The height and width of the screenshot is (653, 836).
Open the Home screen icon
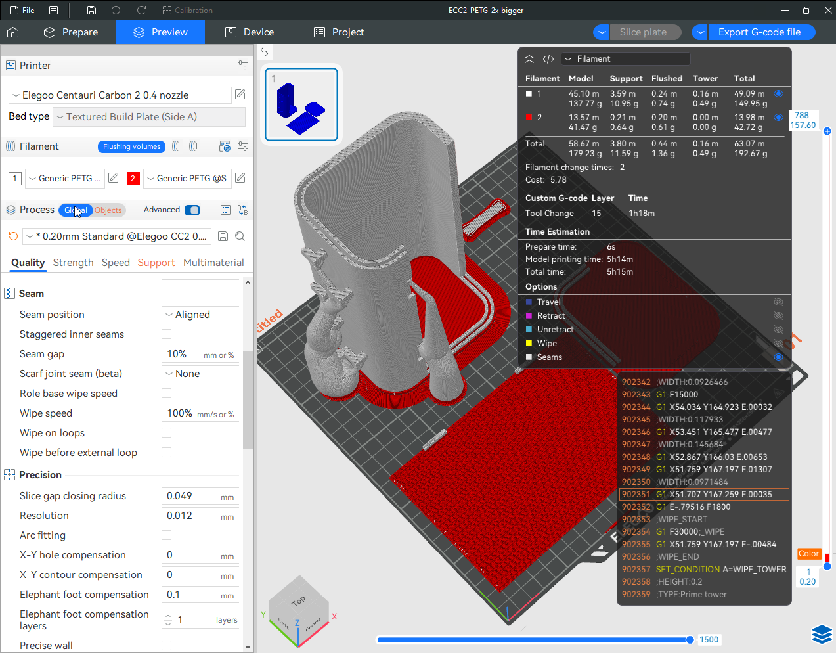tap(12, 32)
